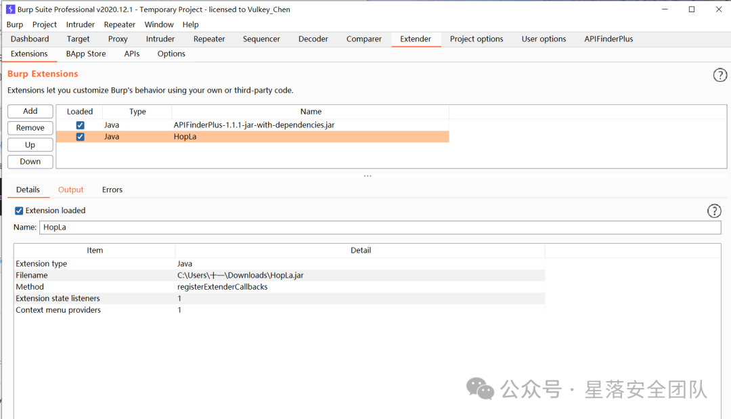Show the extension Output tab
731x419 pixels.
[70, 190]
